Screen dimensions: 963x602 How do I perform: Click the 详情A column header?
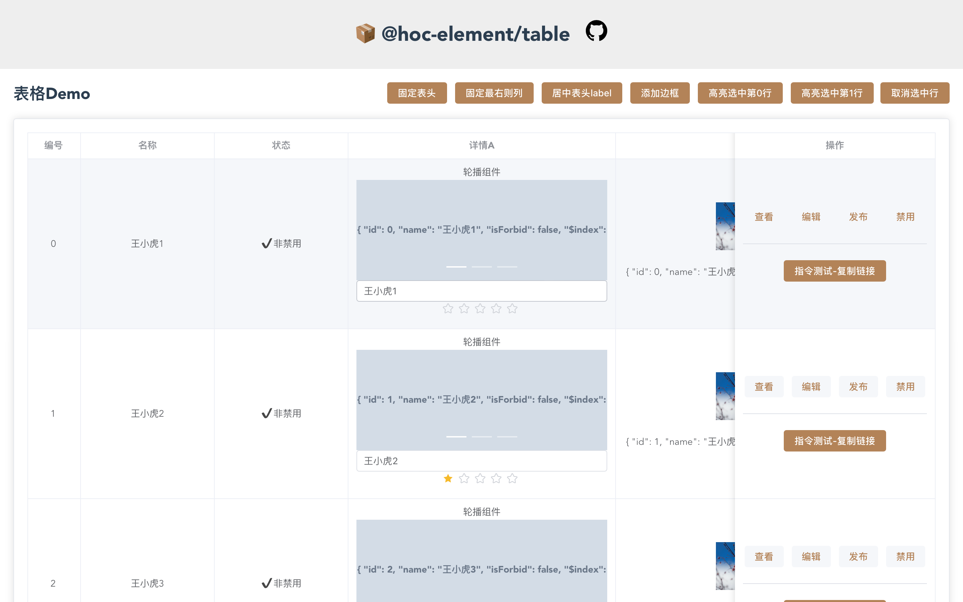(x=481, y=145)
